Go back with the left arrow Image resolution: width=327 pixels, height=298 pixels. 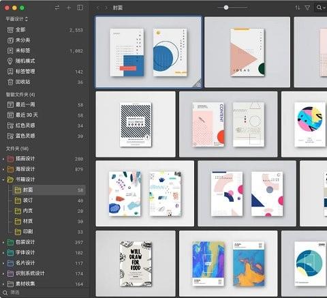(x=98, y=8)
